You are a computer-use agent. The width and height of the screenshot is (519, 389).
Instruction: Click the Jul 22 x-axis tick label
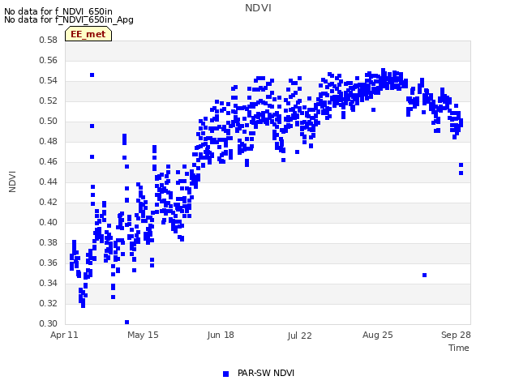point(299,336)
